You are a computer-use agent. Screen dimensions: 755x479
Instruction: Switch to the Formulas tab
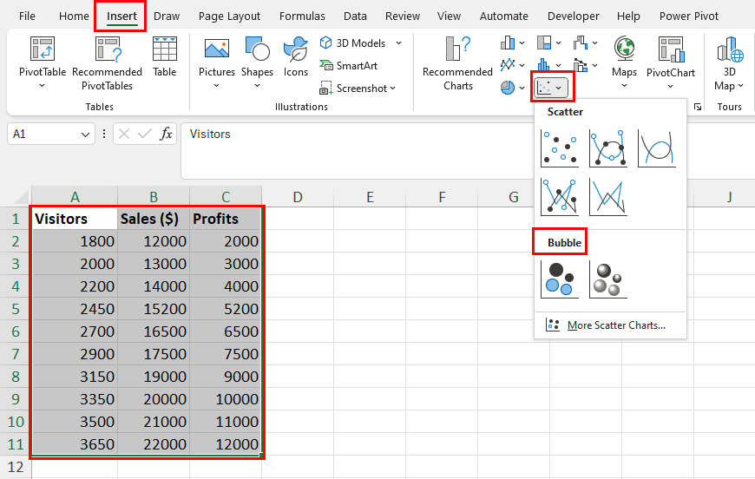(x=302, y=16)
